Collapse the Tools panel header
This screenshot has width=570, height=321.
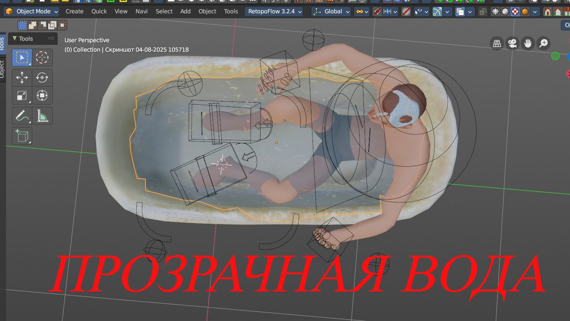(x=15, y=39)
